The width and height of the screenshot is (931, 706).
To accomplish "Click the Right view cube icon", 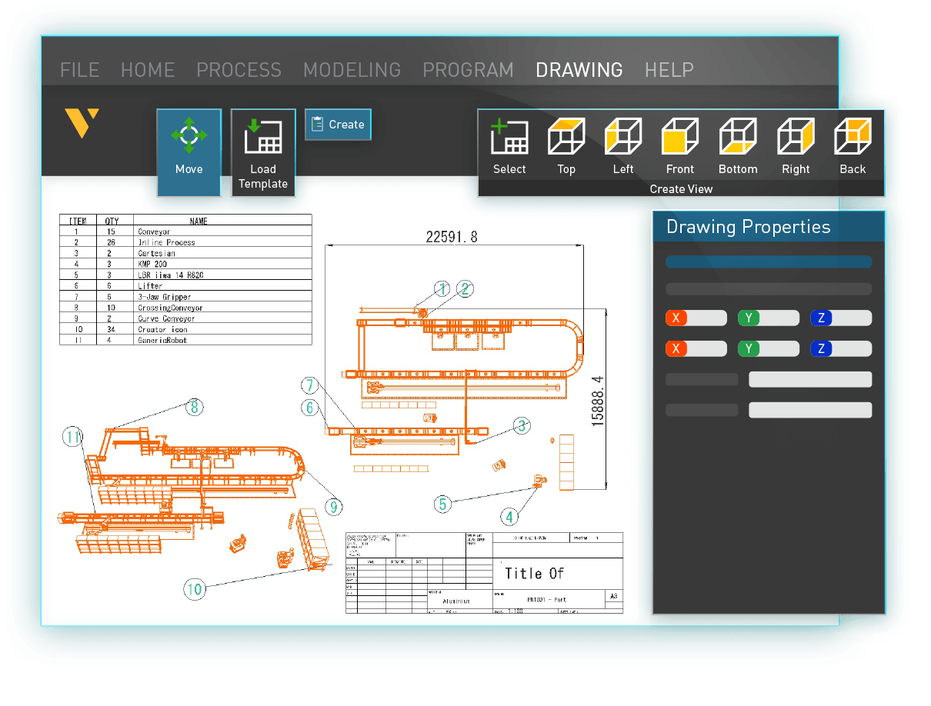I will tap(795, 142).
